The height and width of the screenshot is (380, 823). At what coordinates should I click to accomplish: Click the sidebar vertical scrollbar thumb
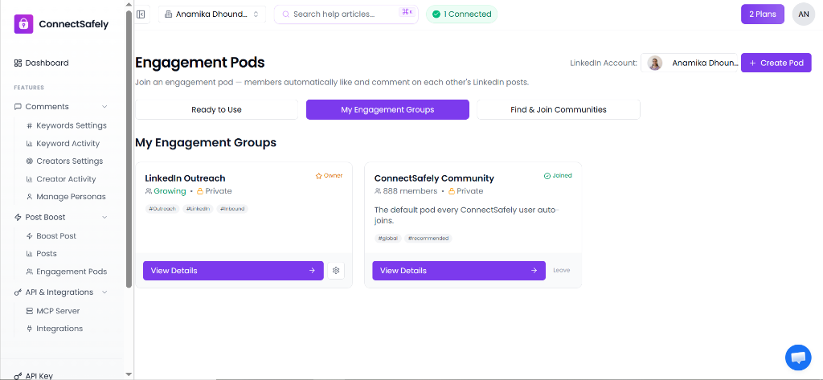[129, 149]
